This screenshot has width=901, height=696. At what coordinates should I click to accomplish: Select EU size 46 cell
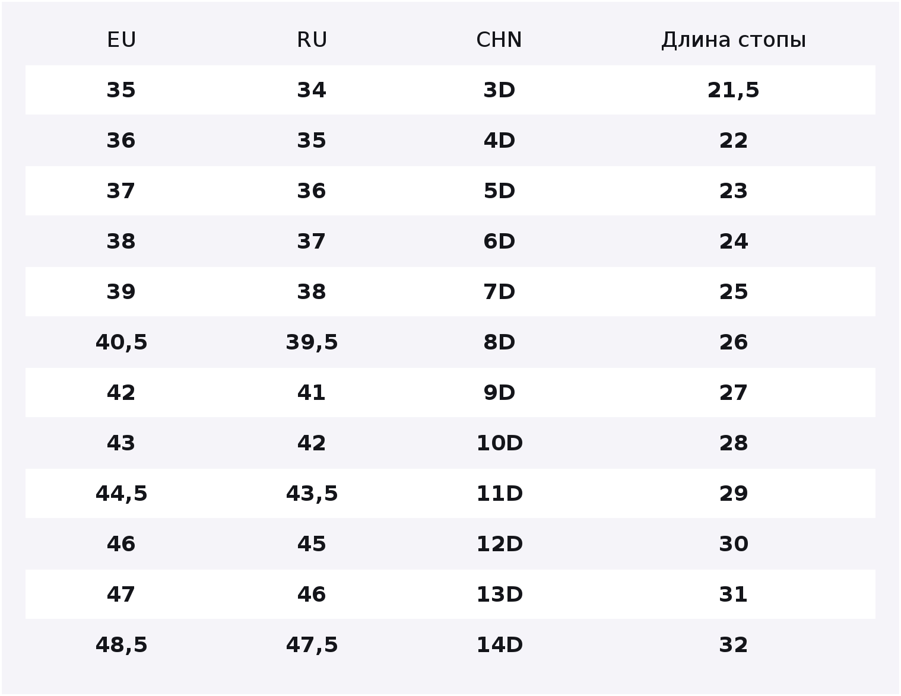[x=121, y=544]
